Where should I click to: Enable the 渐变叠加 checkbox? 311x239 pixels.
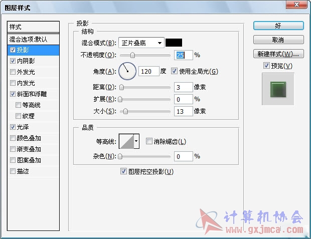click(13, 149)
